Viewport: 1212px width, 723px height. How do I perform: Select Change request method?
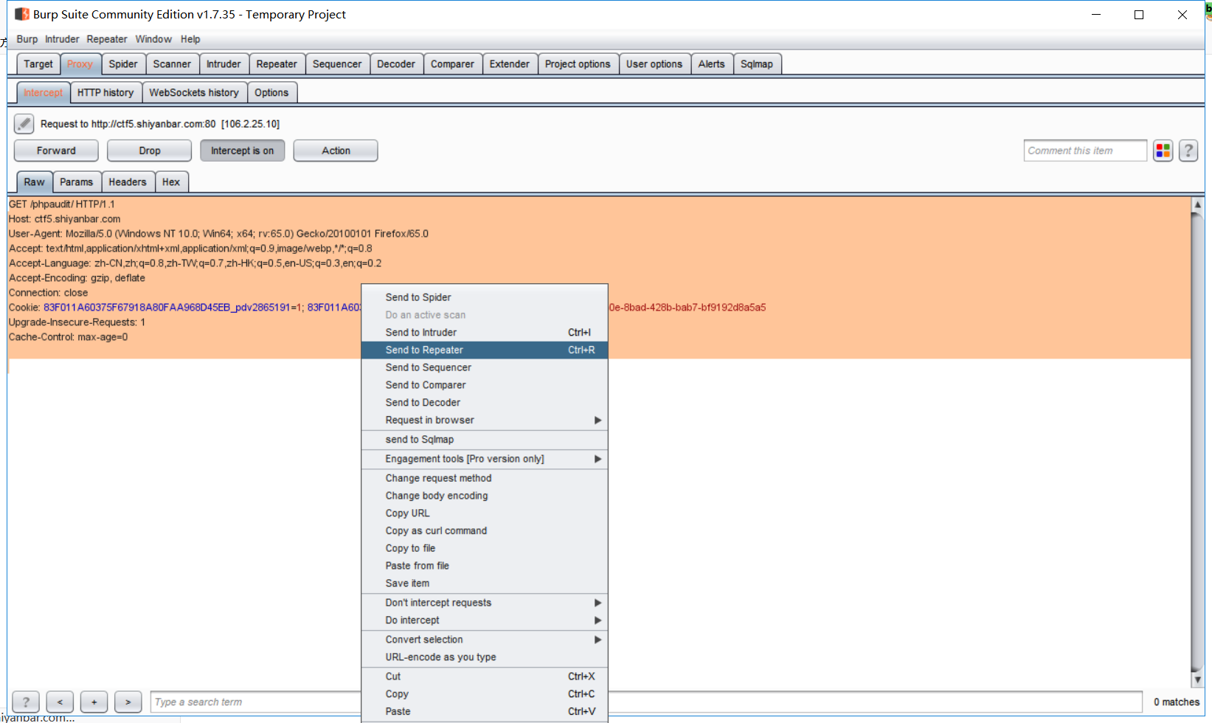click(485, 478)
